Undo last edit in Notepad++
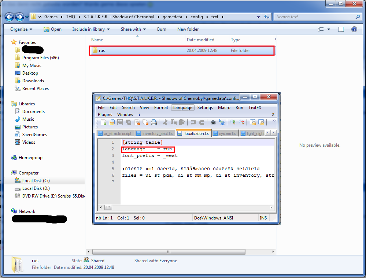The height and width of the screenshot is (278, 366). [x=193, y=122]
